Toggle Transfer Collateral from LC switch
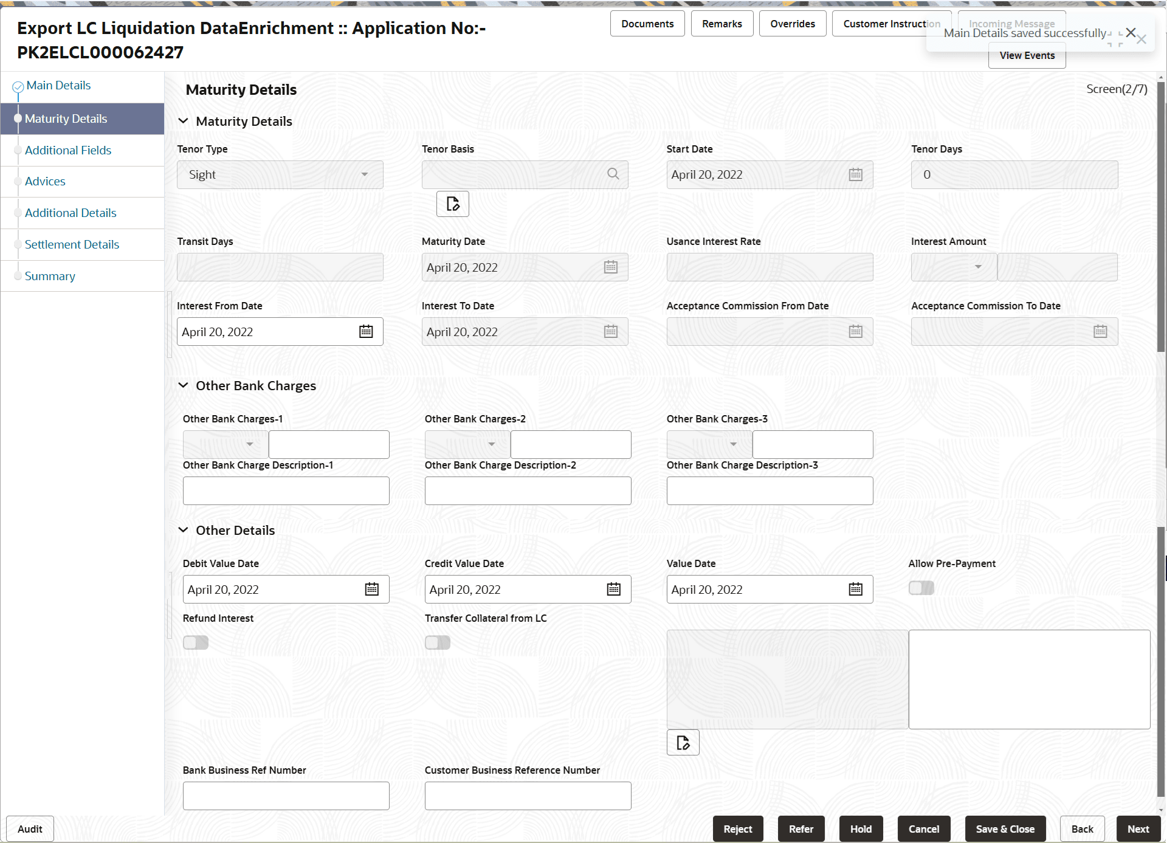Image resolution: width=1167 pixels, height=843 pixels. coord(438,642)
